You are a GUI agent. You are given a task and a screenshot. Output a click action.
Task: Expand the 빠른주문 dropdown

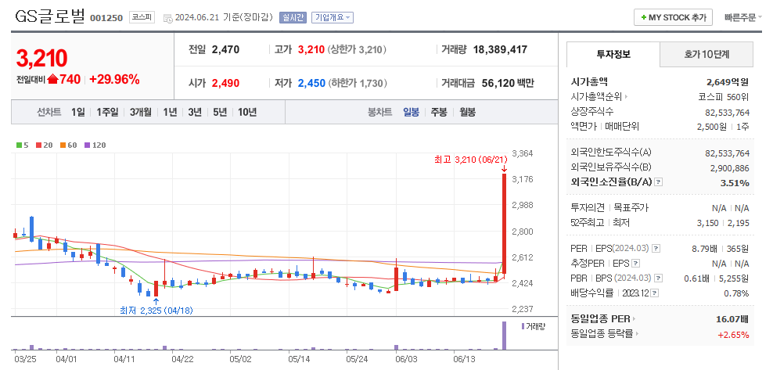click(743, 18)
